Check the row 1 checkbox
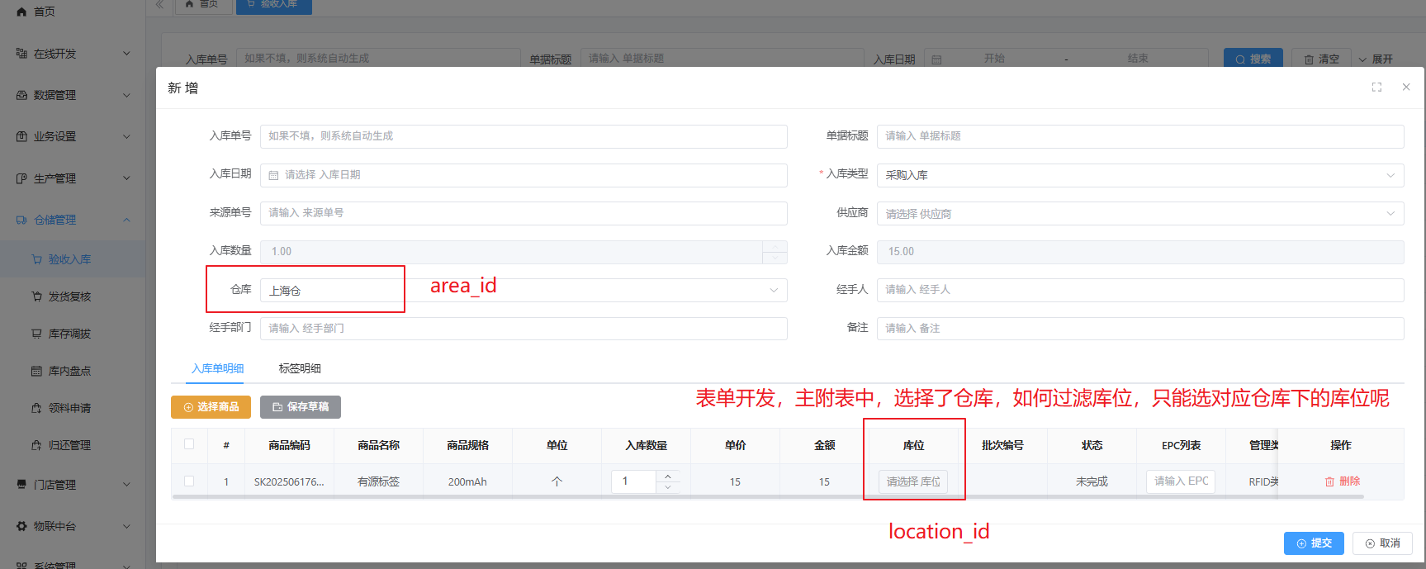Viewport: 1426px width, 569px height. click(x=189, y=481)
